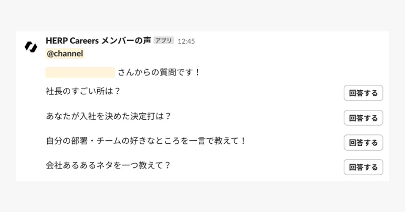Select the highlighted redacted user mention
Image resolution: width=405 pixels, height=212 pixels.
[80, 73]
